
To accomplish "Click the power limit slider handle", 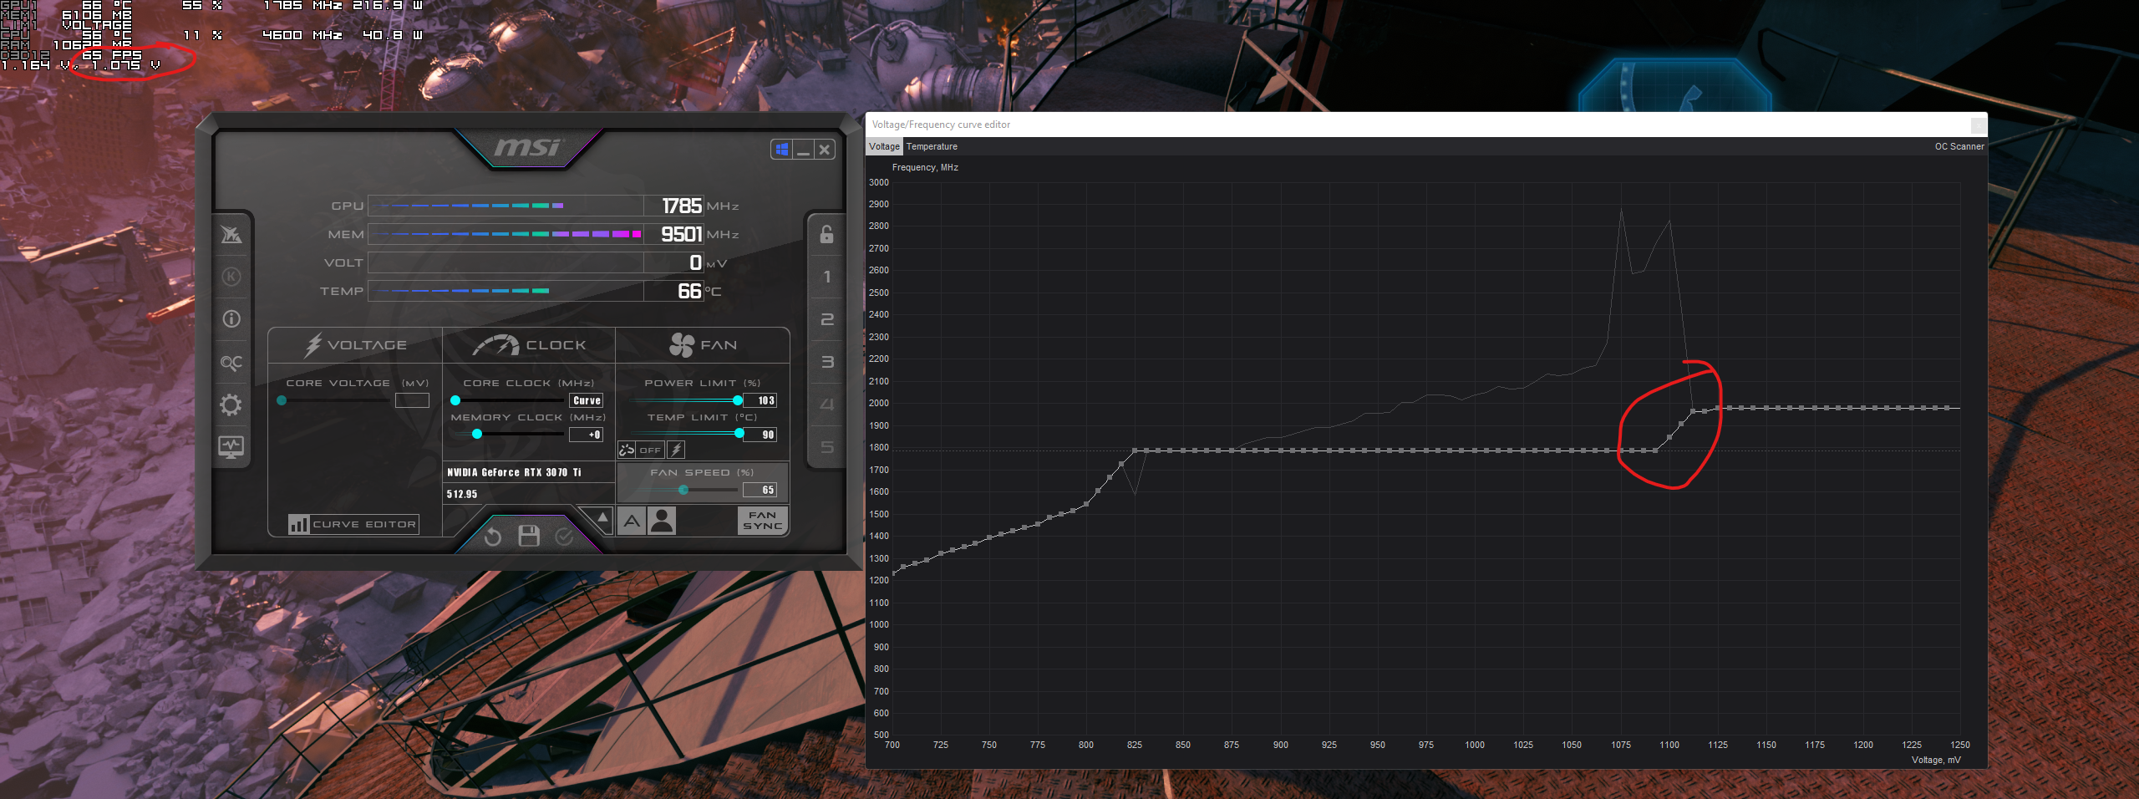I will [x=738, y=400].
